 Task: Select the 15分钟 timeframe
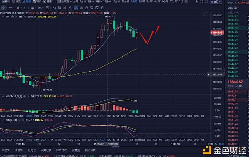pyautogui.click(x=116, y=1)
